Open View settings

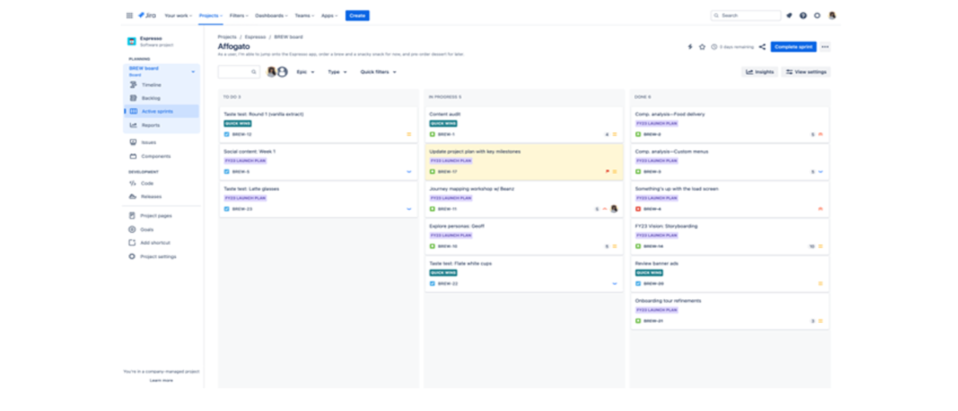(806, 72)
